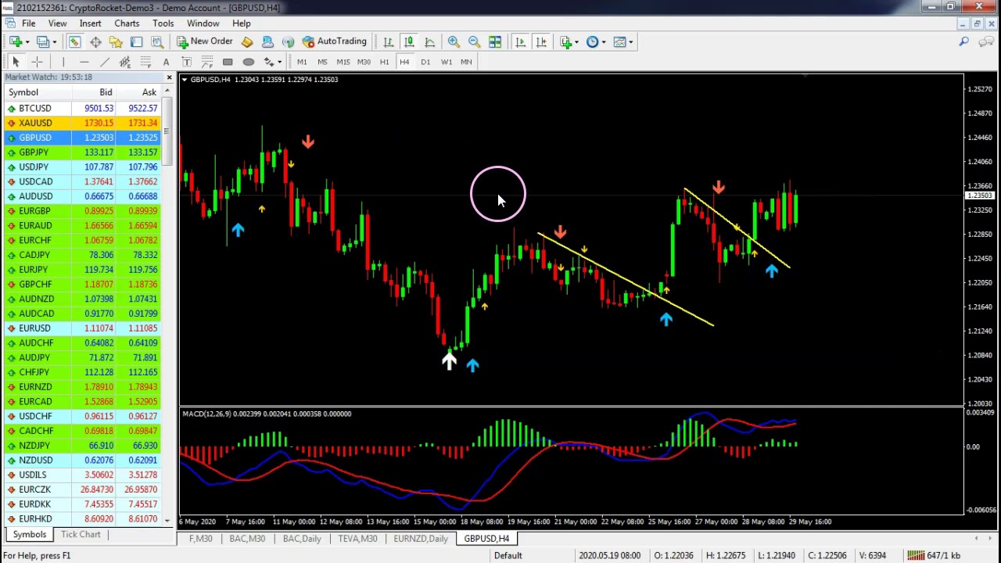
Task: Select the cursor arrow tool
Action: click(16, 62)
